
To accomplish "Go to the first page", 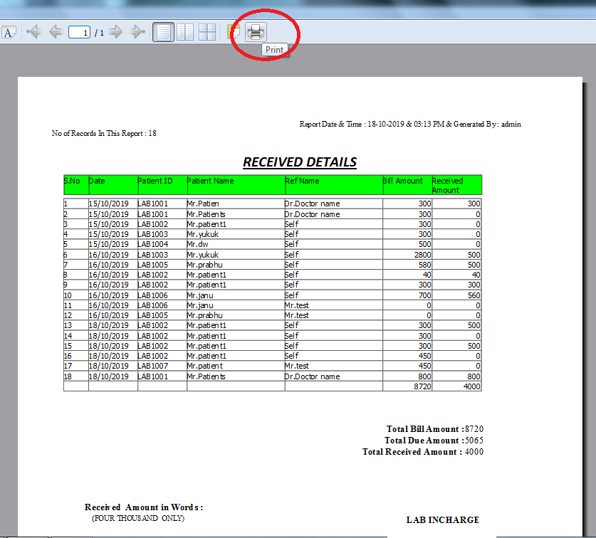I will [x=34, y=31].
